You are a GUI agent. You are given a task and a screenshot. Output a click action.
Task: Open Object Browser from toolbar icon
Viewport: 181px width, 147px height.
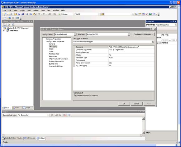point(143,14)
